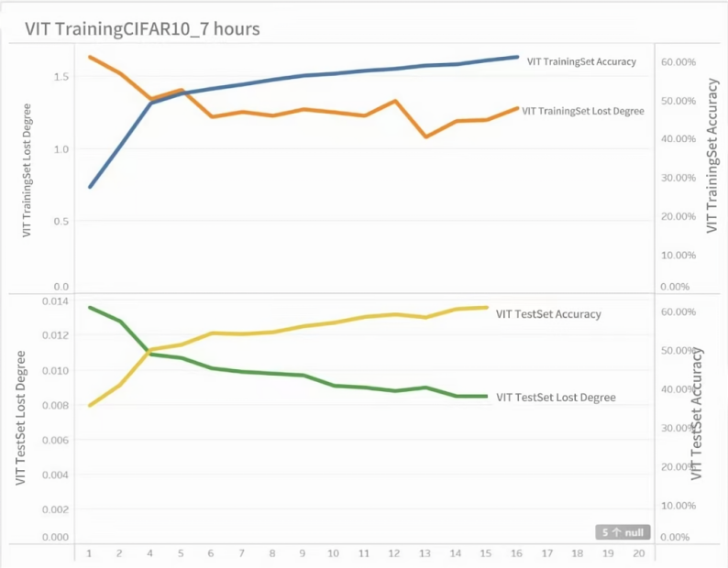
Task: Select the yellow test accuracy line
Action: coord(303,326)
